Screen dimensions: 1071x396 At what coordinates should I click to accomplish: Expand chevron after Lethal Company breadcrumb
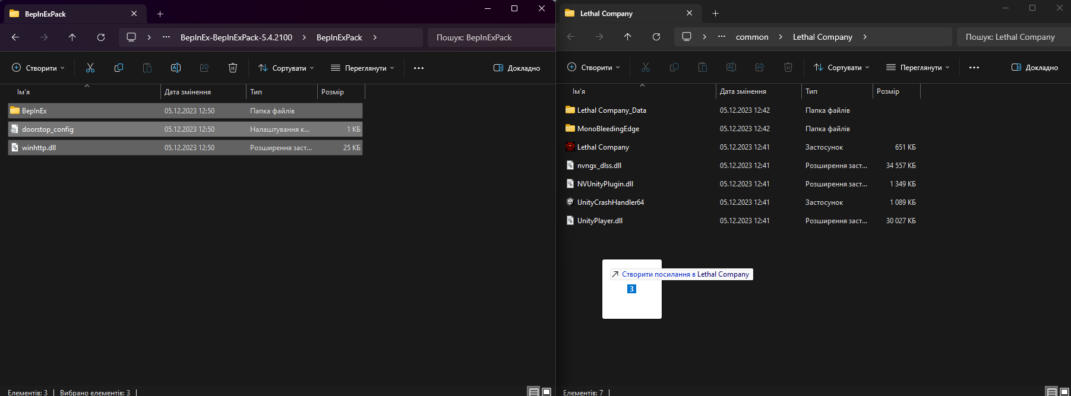[x=865, y=37]
